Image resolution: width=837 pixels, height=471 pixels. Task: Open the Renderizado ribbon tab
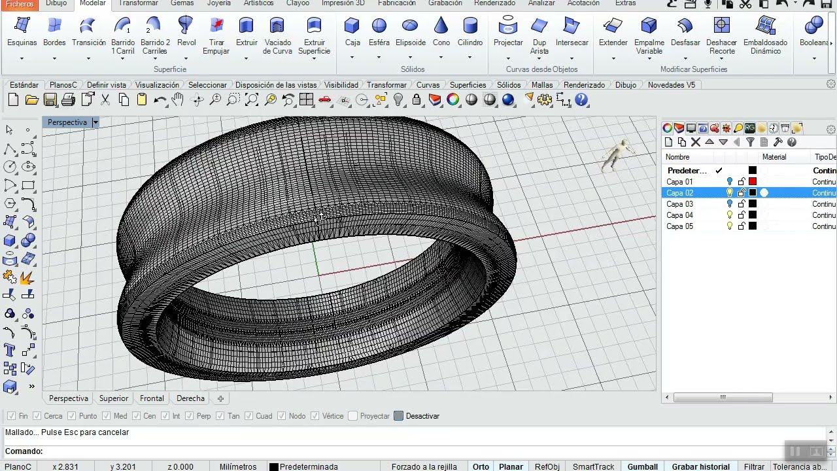(x=494, y=3)
